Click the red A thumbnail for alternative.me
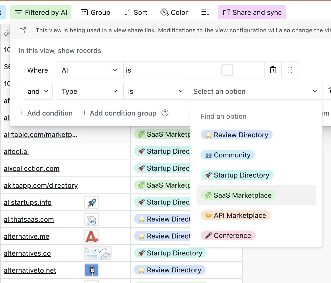The height and width of the screenshot is (283, 331). pos(92,236)
